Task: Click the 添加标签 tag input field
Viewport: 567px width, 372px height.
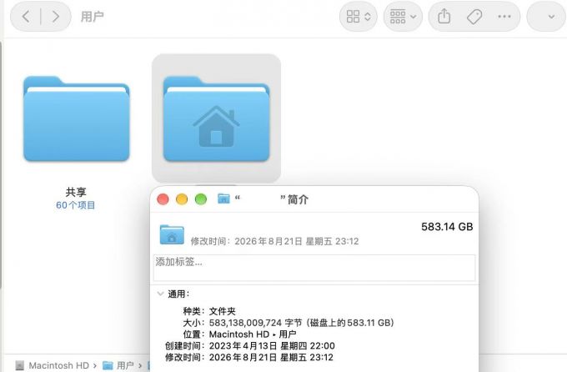Action: click(314, 268)
